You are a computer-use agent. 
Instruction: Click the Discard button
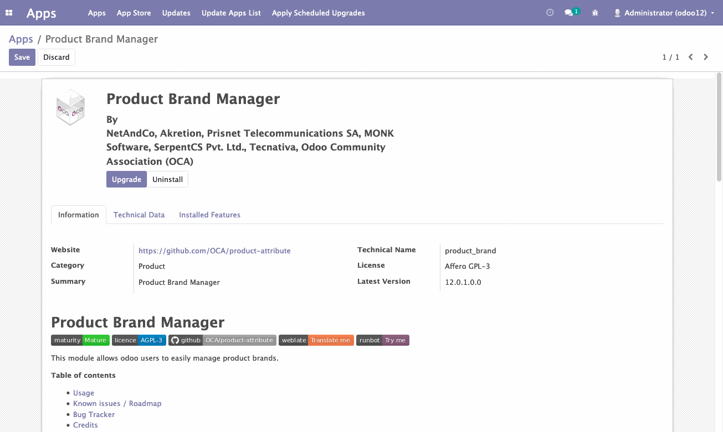[57, 57]
